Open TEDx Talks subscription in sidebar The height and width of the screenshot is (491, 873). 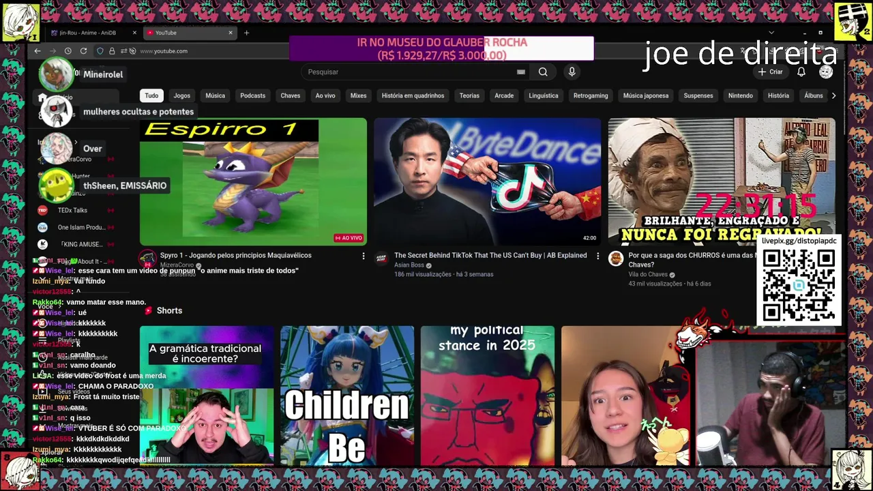click(75, 211)
